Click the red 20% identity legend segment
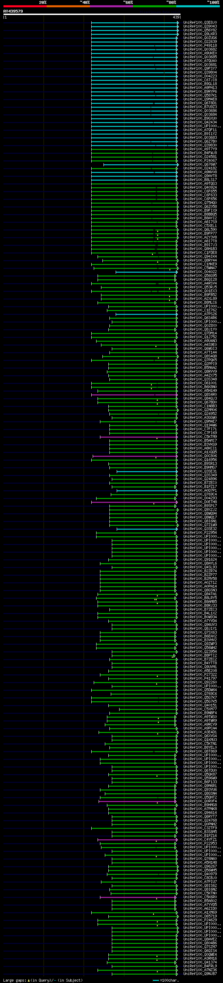Image resolution: width=223 pixels, height=983 pixels. pos(25,6)
